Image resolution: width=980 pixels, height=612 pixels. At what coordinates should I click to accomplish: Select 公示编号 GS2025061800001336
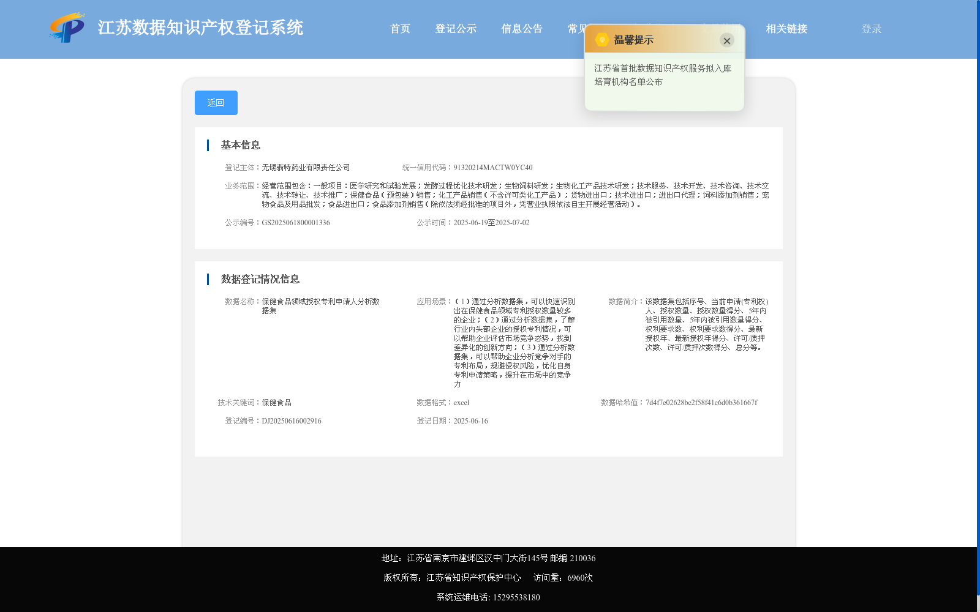[296, 223]
